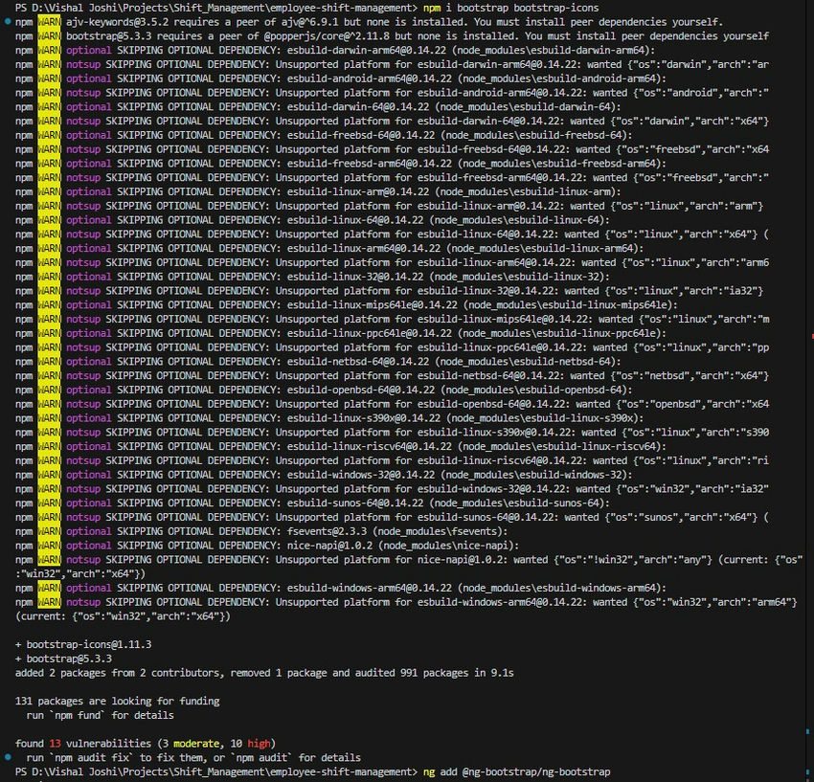Click the optional label on the nice-napi dependency line
The image size is (814, 782).
point(87,545)
